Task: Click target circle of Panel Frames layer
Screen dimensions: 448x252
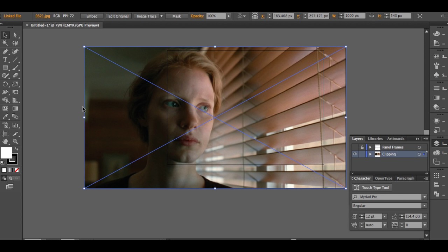Action: tap(419, 147)
